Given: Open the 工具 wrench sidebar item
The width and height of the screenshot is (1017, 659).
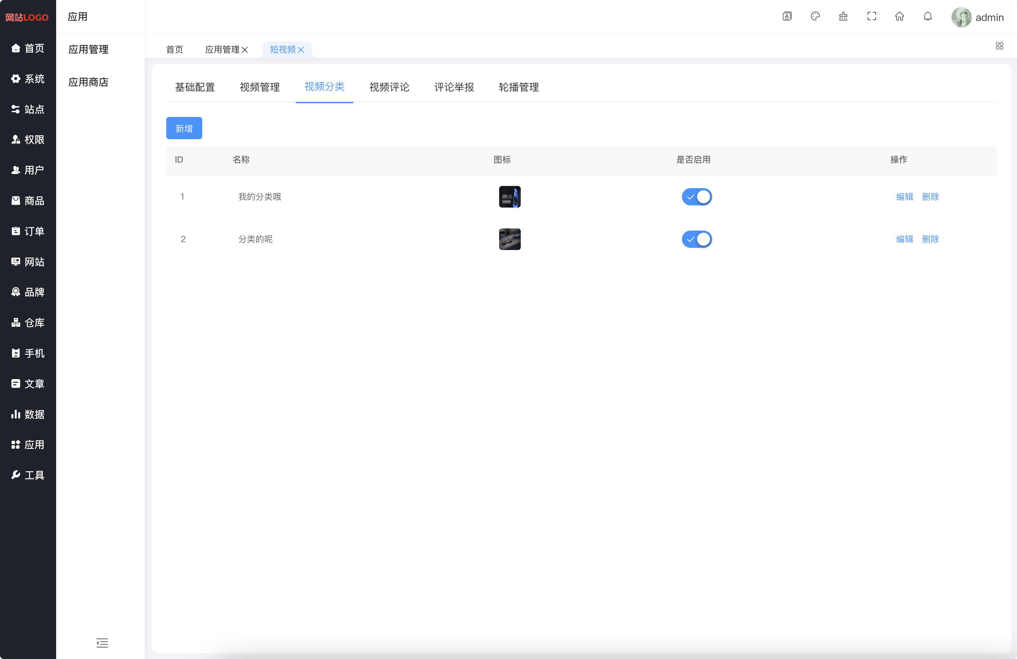Looking at the screenshot, I should (x=28, y=475).
